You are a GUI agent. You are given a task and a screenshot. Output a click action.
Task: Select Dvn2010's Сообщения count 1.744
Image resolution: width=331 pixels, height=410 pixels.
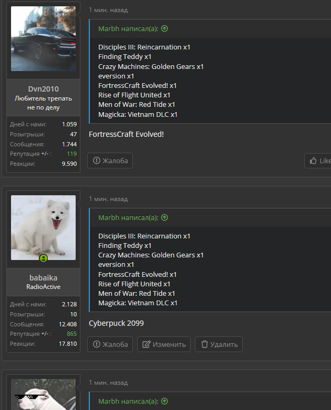point(69,144)
